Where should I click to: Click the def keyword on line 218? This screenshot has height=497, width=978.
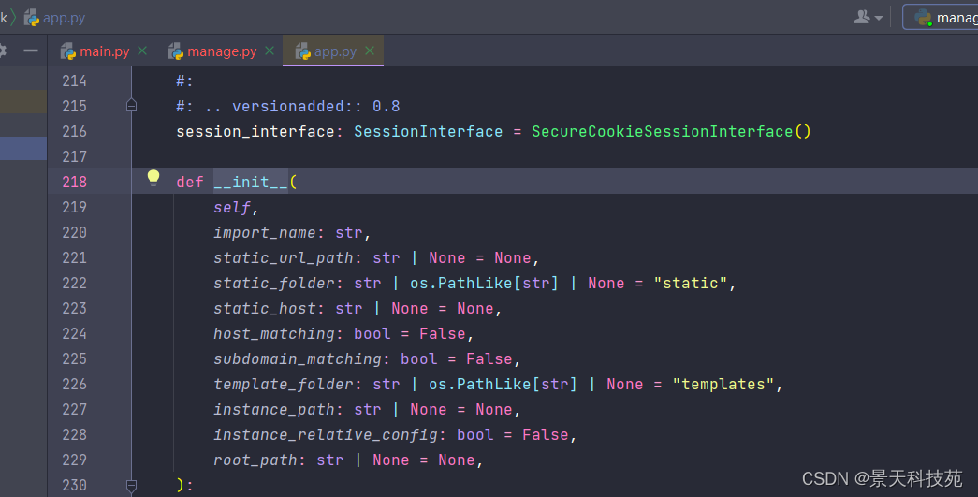pos(190,183)
